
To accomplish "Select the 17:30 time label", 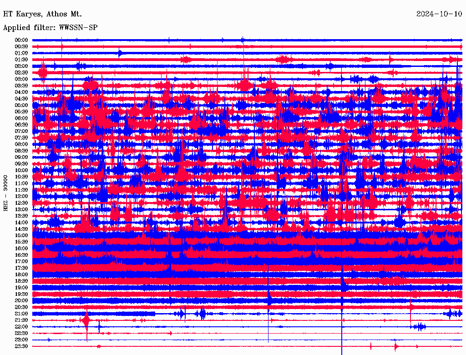I will coord(21,268).
